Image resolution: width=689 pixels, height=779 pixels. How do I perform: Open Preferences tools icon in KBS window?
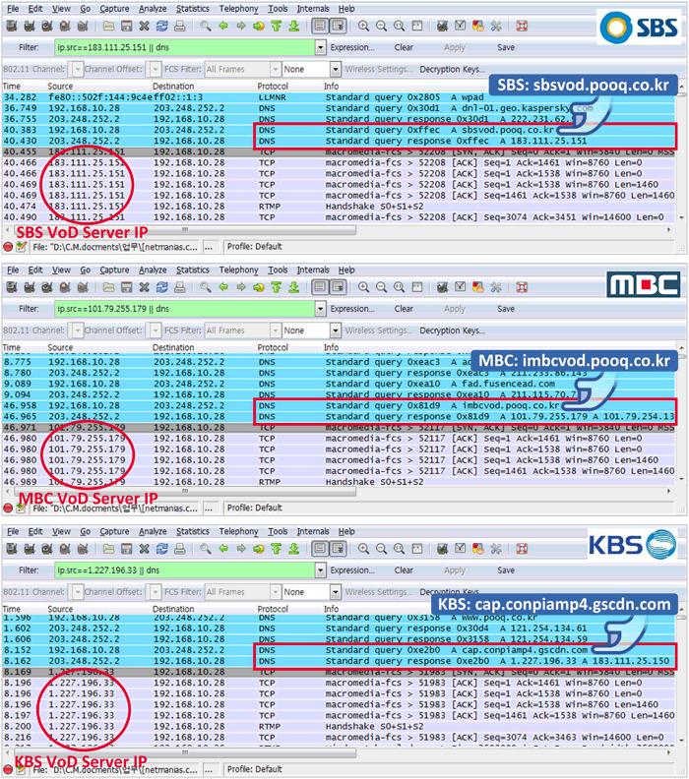pyautogui.click(x=496, y=549)
